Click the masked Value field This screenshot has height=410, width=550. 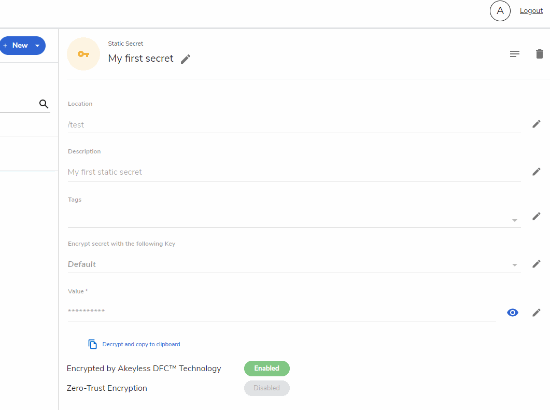pyautogui.click(x=281, y=311)
